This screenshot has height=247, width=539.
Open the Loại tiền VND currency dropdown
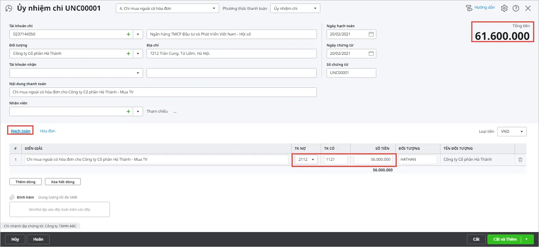point(511,131)
